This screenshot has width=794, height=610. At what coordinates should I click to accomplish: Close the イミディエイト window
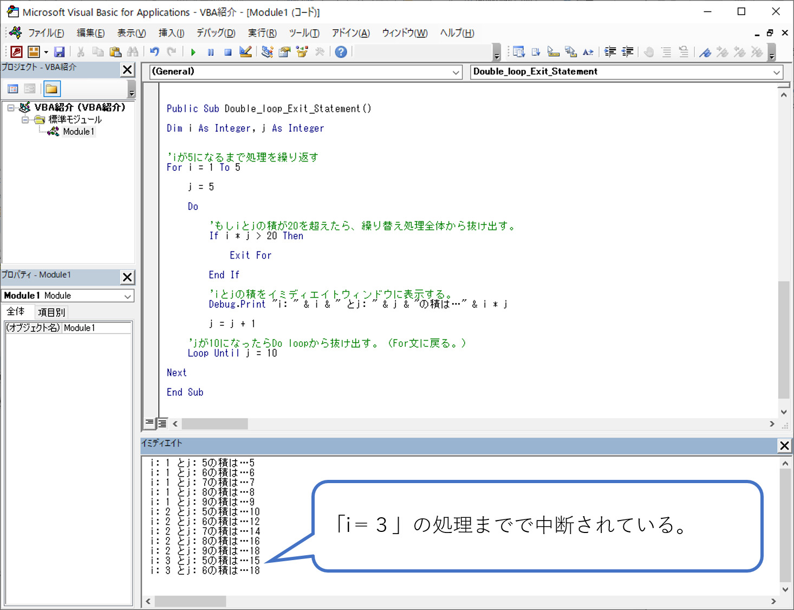784,446
